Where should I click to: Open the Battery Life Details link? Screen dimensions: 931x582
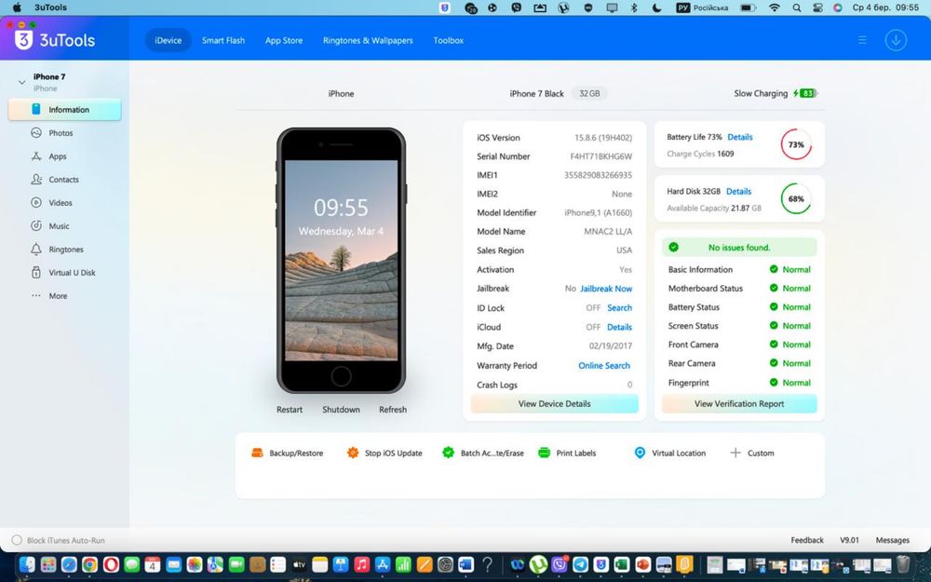(740, 137)
